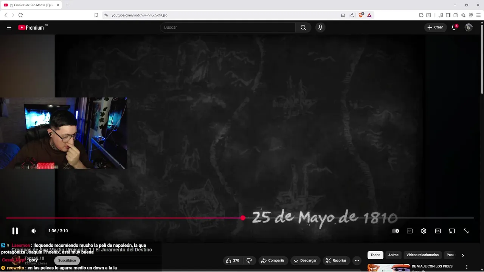Open the YouTube notifications bell

coord(454,27)
